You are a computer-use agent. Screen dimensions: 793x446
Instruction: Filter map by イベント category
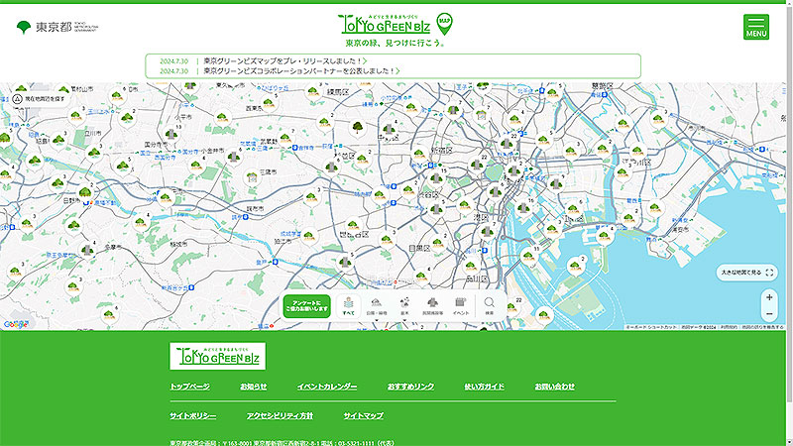[461, 305]
